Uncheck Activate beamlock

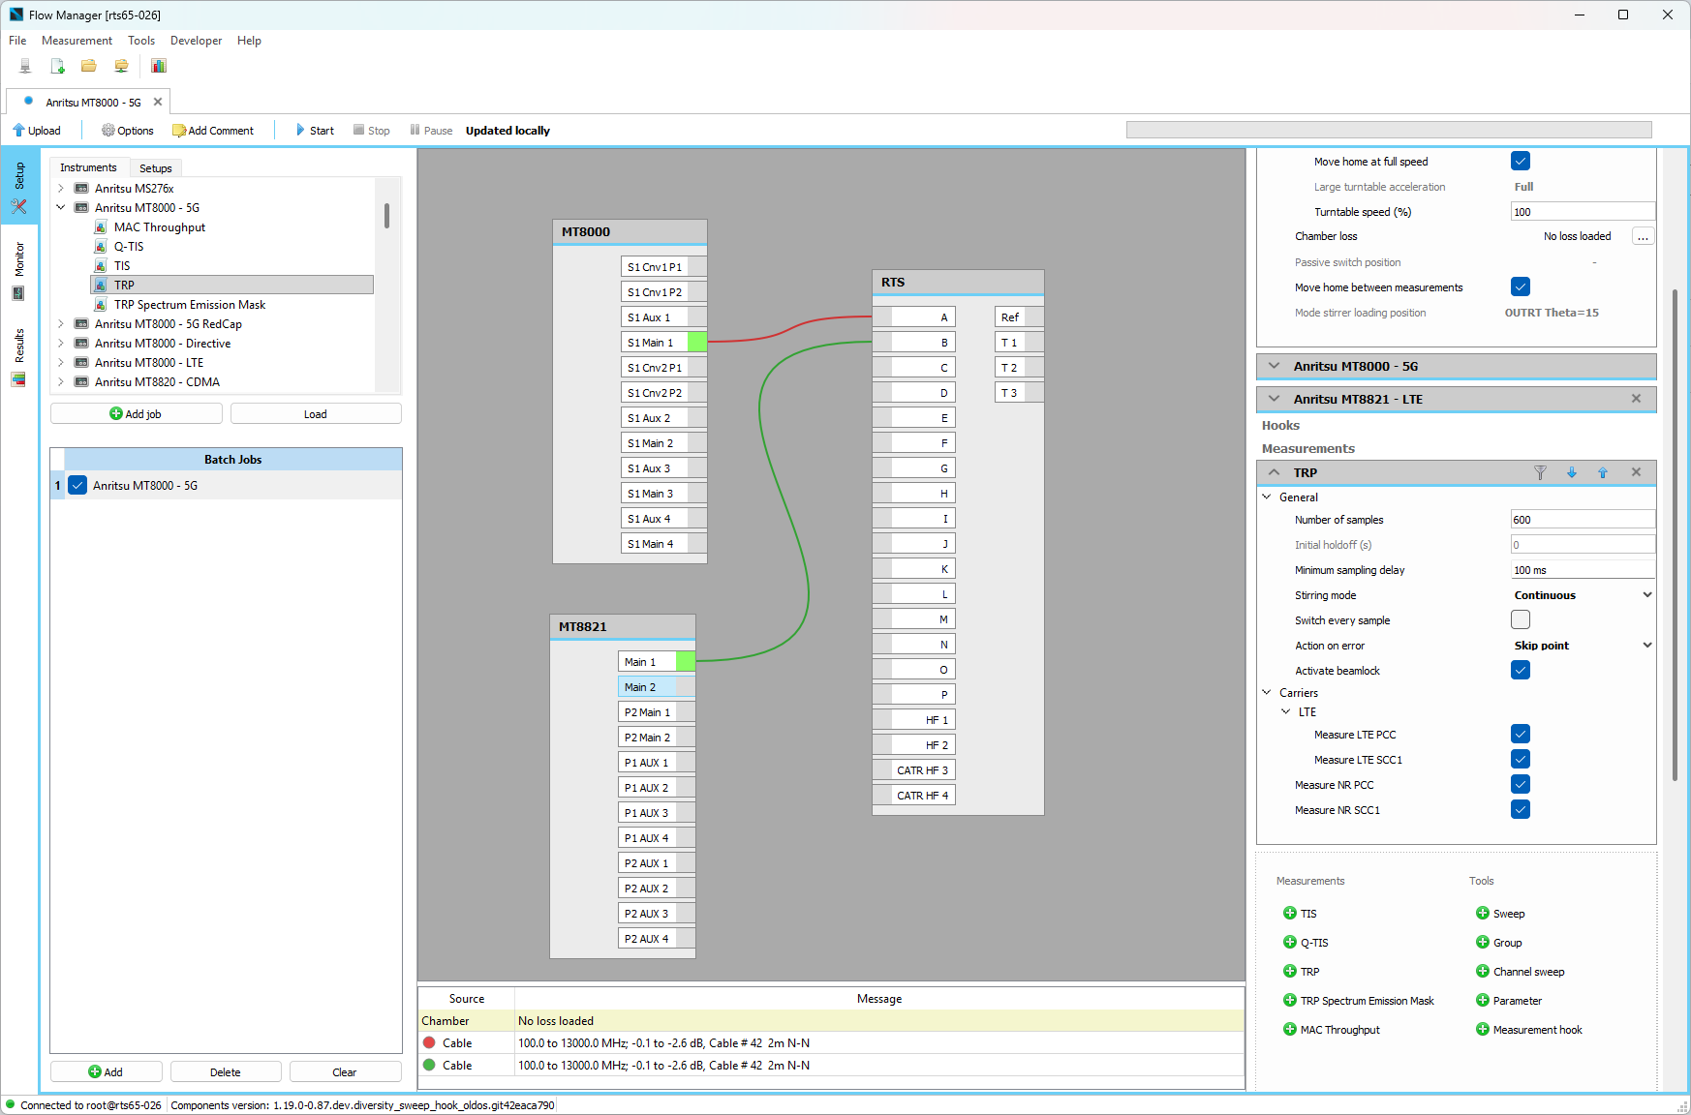(x=1521, y=670)
